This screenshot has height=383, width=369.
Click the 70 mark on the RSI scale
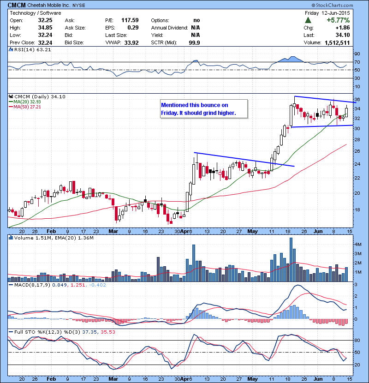point(357,62)
